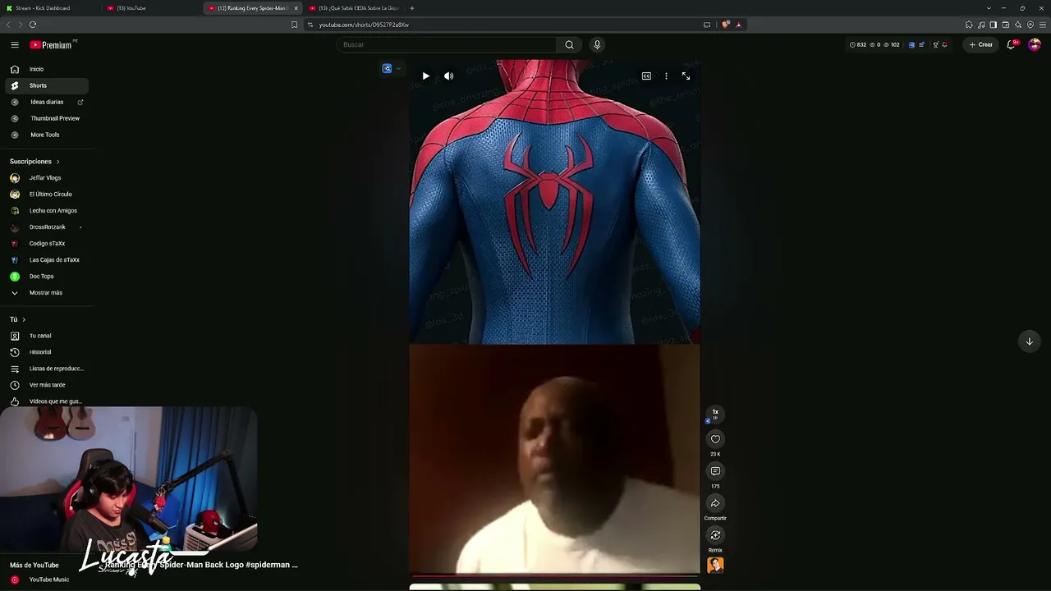This screenshot has height=591, width=1051.
Task: Open the extension dropdown beside the player
Action: coord(398,69)
